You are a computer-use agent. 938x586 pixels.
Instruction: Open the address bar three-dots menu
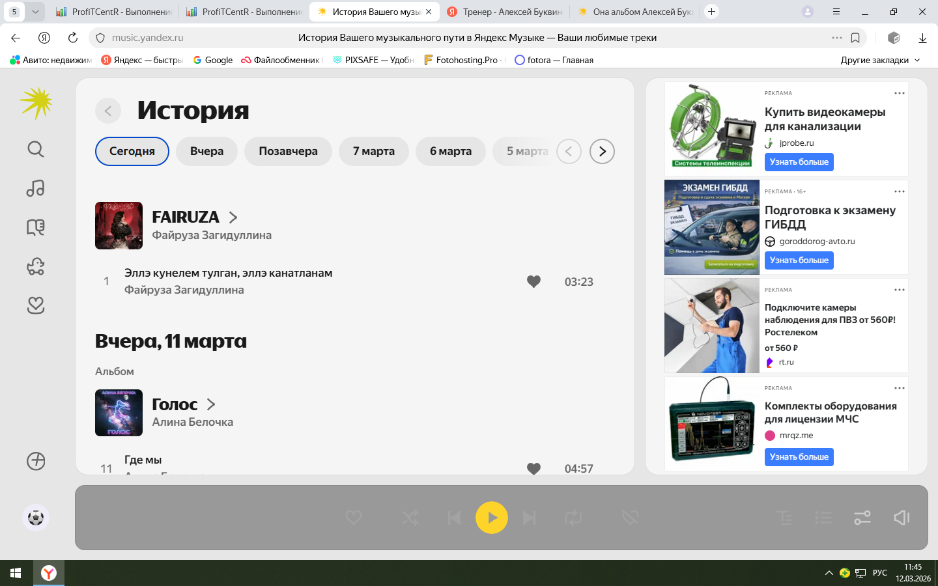[x=837, y=38]
